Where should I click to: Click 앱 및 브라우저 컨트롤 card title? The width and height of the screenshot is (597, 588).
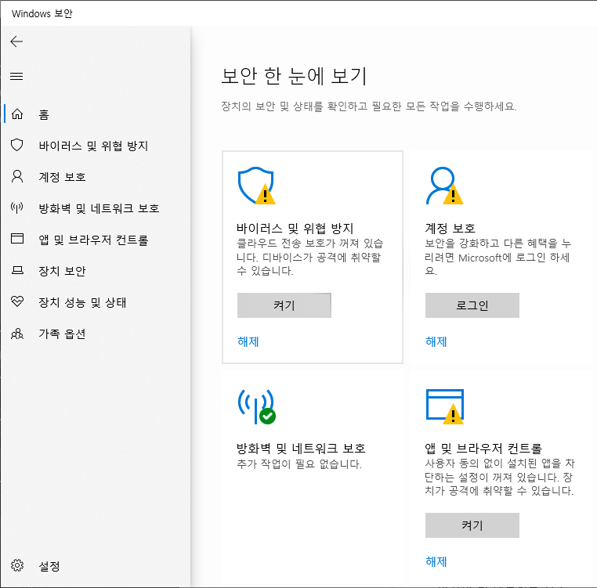483,449
